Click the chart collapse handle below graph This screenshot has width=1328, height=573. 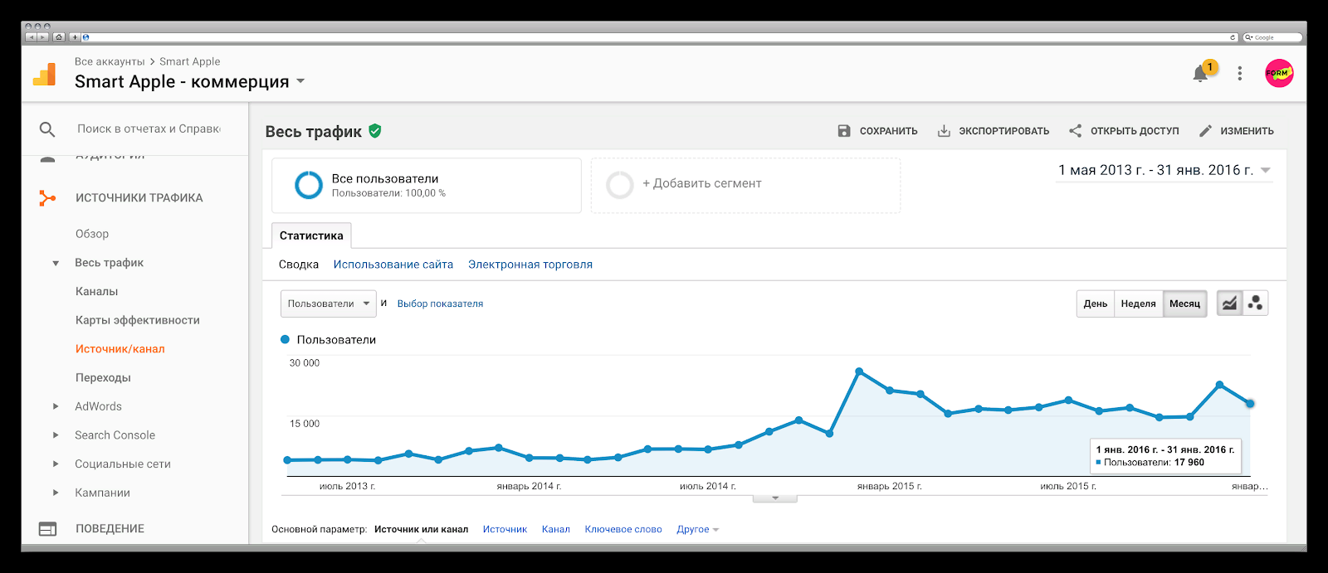[x=775, y=498]
